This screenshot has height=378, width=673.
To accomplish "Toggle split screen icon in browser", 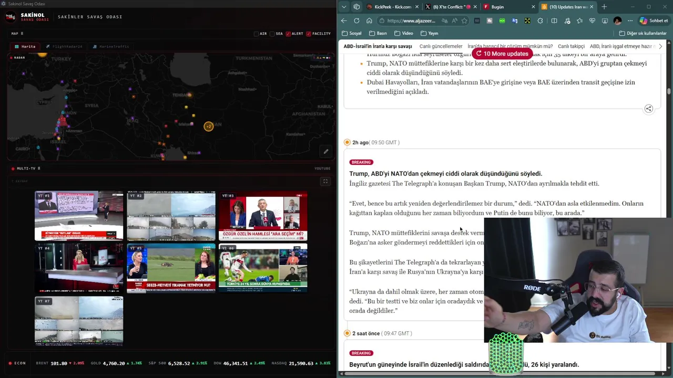I will [x=554, y=21].
